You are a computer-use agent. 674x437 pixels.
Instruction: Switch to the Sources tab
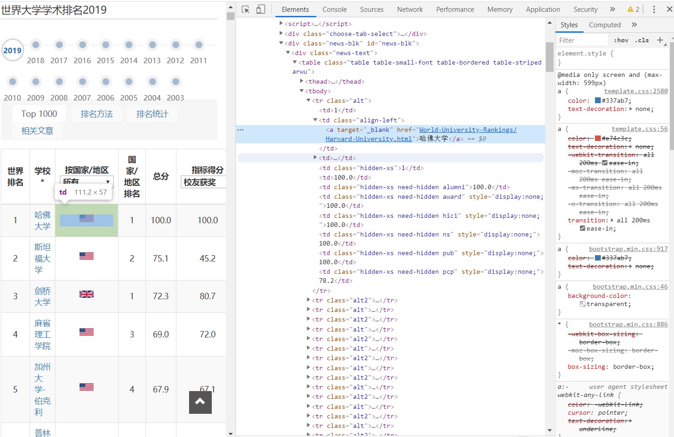(x=372, y=9)
